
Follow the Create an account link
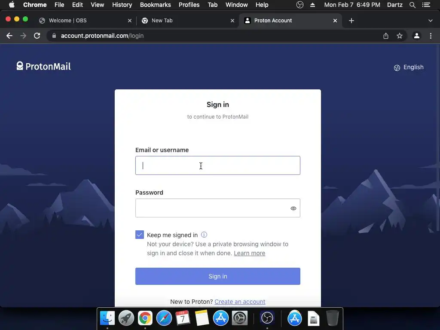point(240,302)
